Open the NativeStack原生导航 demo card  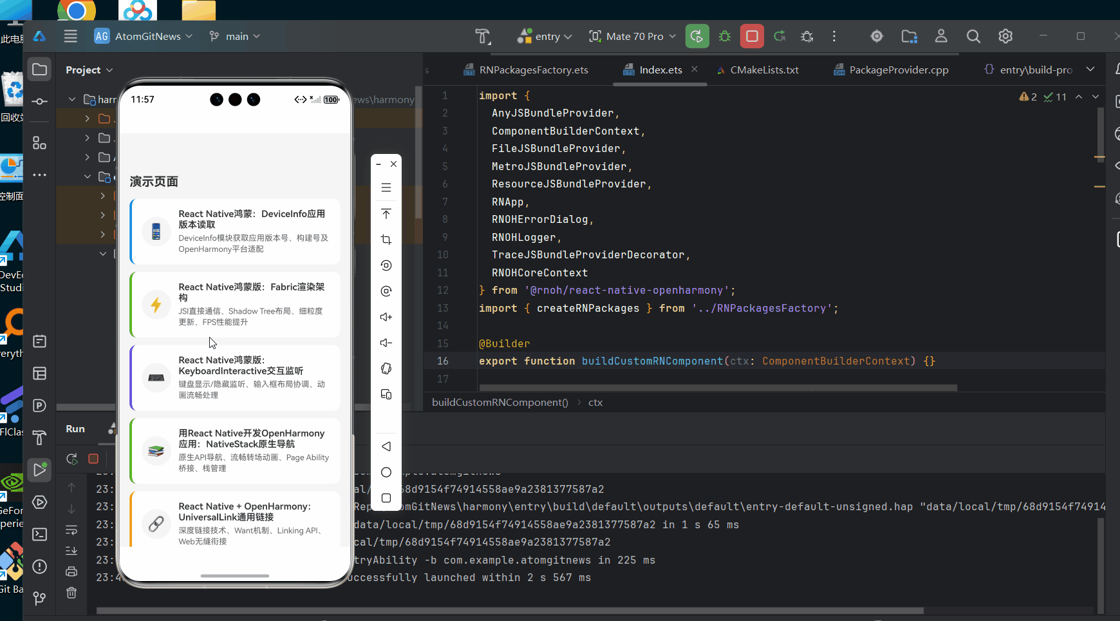tap(235, 450)
